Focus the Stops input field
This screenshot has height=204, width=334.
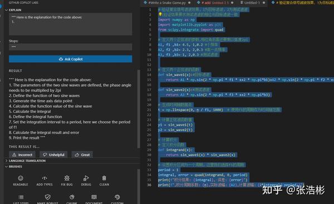[71, 47]
